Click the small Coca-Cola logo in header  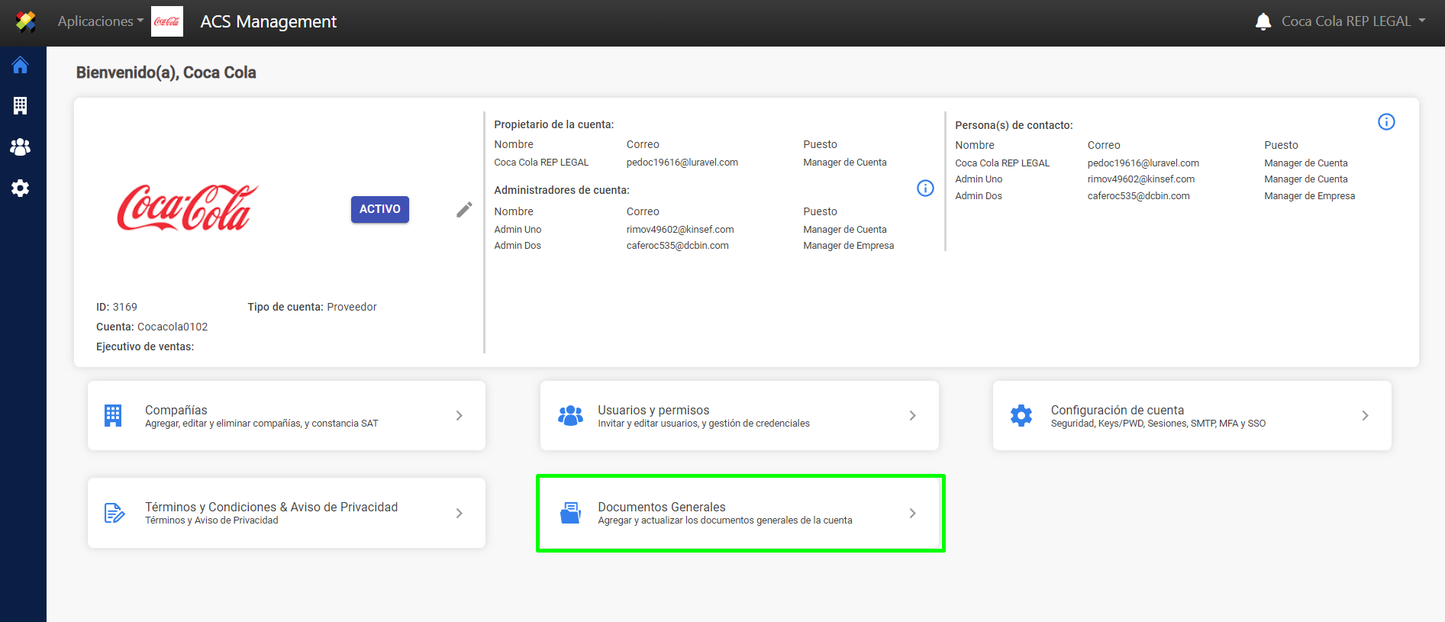pos(167,21)
